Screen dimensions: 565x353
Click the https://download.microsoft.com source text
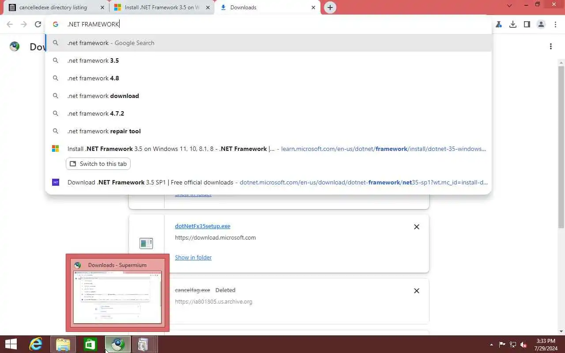point(215,237)
